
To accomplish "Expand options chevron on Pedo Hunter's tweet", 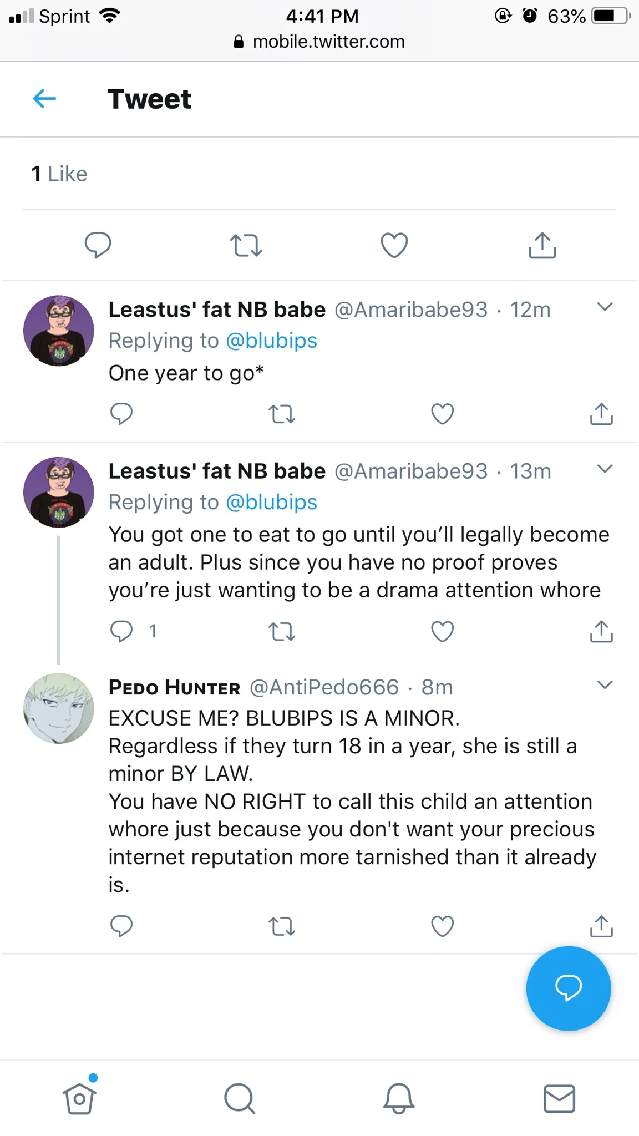I will tap(605, 684).
